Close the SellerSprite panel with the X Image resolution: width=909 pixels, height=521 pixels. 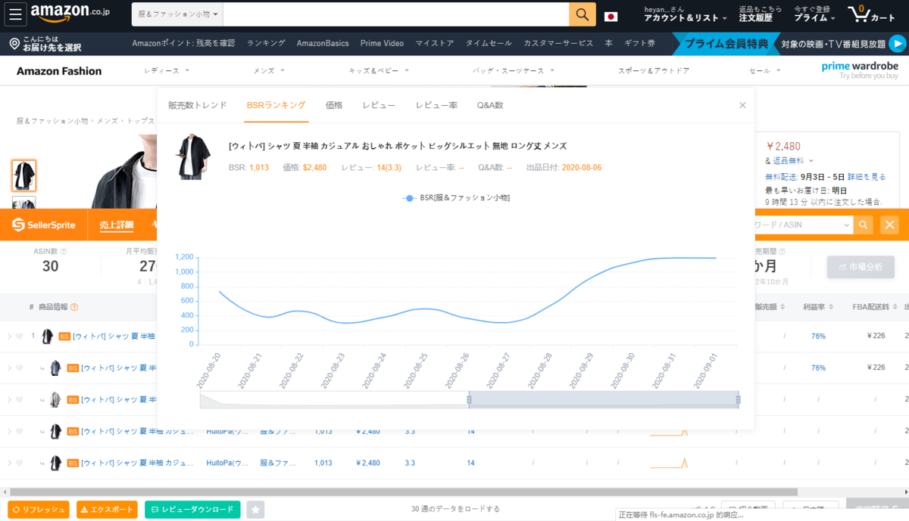pyautogui.click(x=889, y=225)
